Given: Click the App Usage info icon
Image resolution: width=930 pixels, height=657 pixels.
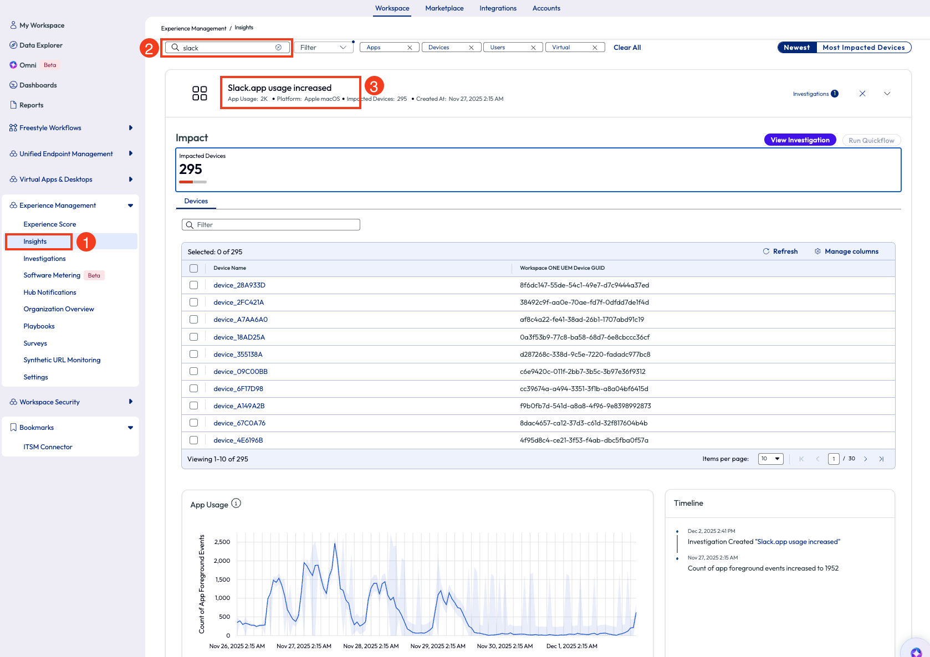Looking at the screenshot, I should tap(236, 504).
